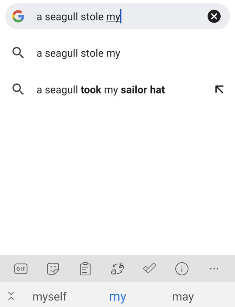The width and height of the screenshot is (235, 307).
Task: Insert the sailor hat suggestion with the arrow icon
Action: pyautogui.click(x=219, y=90)
